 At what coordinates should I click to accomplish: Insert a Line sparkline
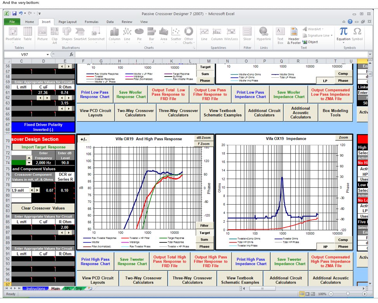coord(204,34)
